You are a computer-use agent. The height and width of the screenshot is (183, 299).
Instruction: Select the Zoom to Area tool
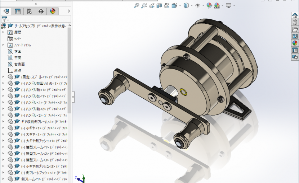point(144,5)
